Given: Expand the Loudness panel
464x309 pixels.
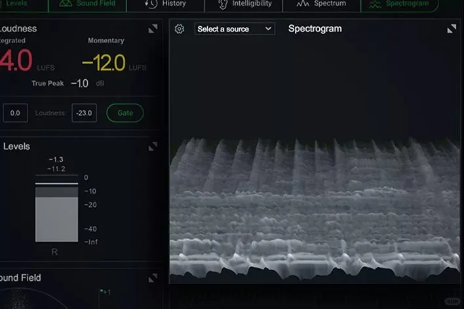Looking at the screenshot, I should pyautogui.click(x=153, y=29).
